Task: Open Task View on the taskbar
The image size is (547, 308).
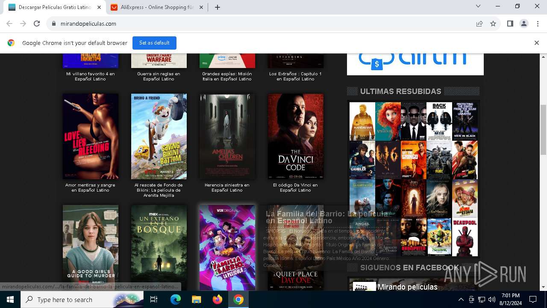Action: [x=154, y=299]
